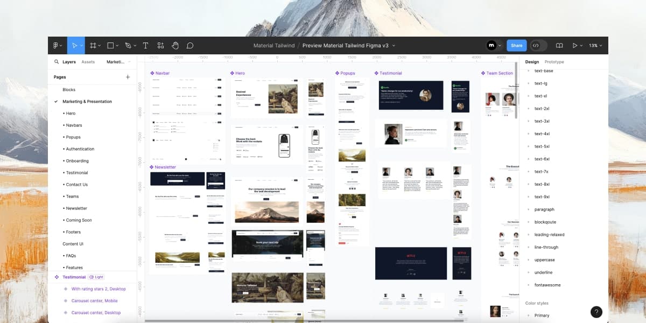
Task: Select the Rectangle shape tool
Action: pyautogui.click(x=110, y=46)
